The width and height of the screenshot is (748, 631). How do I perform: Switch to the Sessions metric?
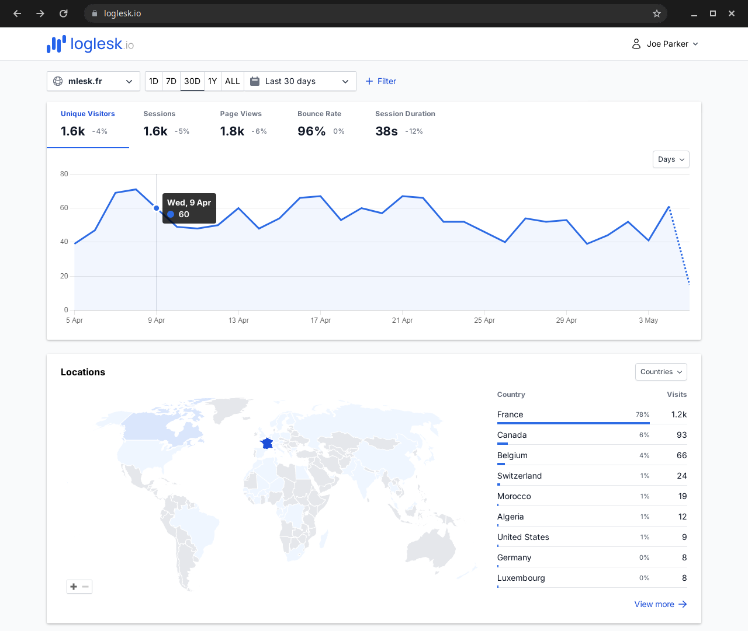[x=167, y=124]
